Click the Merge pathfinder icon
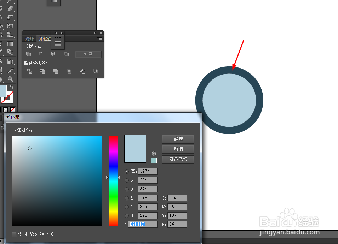Viewport: 338px width, 244px height. tap(56, 71)
